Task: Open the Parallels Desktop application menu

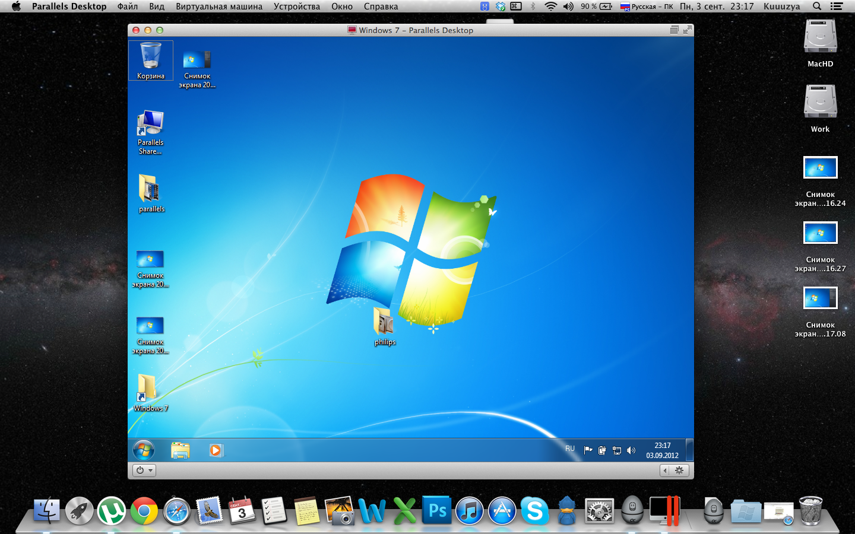Action: pos(69,7)
